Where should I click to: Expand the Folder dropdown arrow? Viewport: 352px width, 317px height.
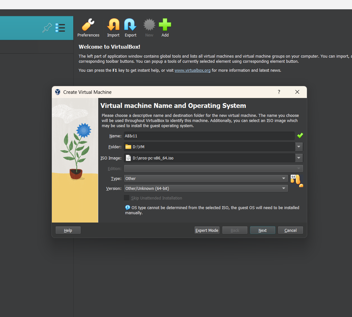pyautogui.click(x=299, y=147)
